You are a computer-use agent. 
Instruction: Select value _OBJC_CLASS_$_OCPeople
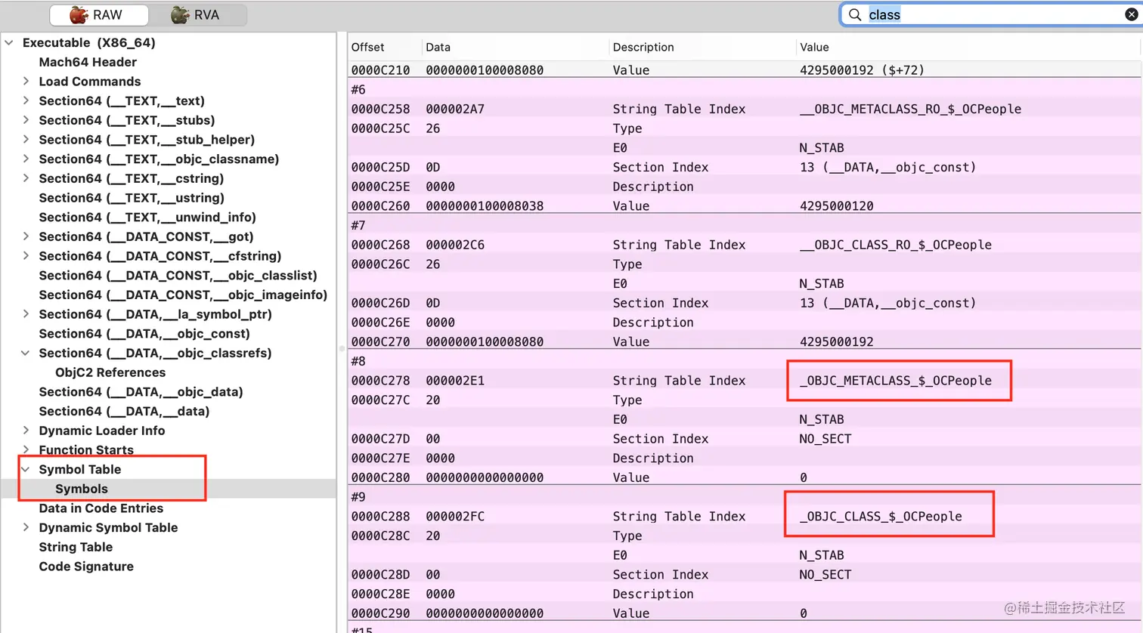point(881,517)
